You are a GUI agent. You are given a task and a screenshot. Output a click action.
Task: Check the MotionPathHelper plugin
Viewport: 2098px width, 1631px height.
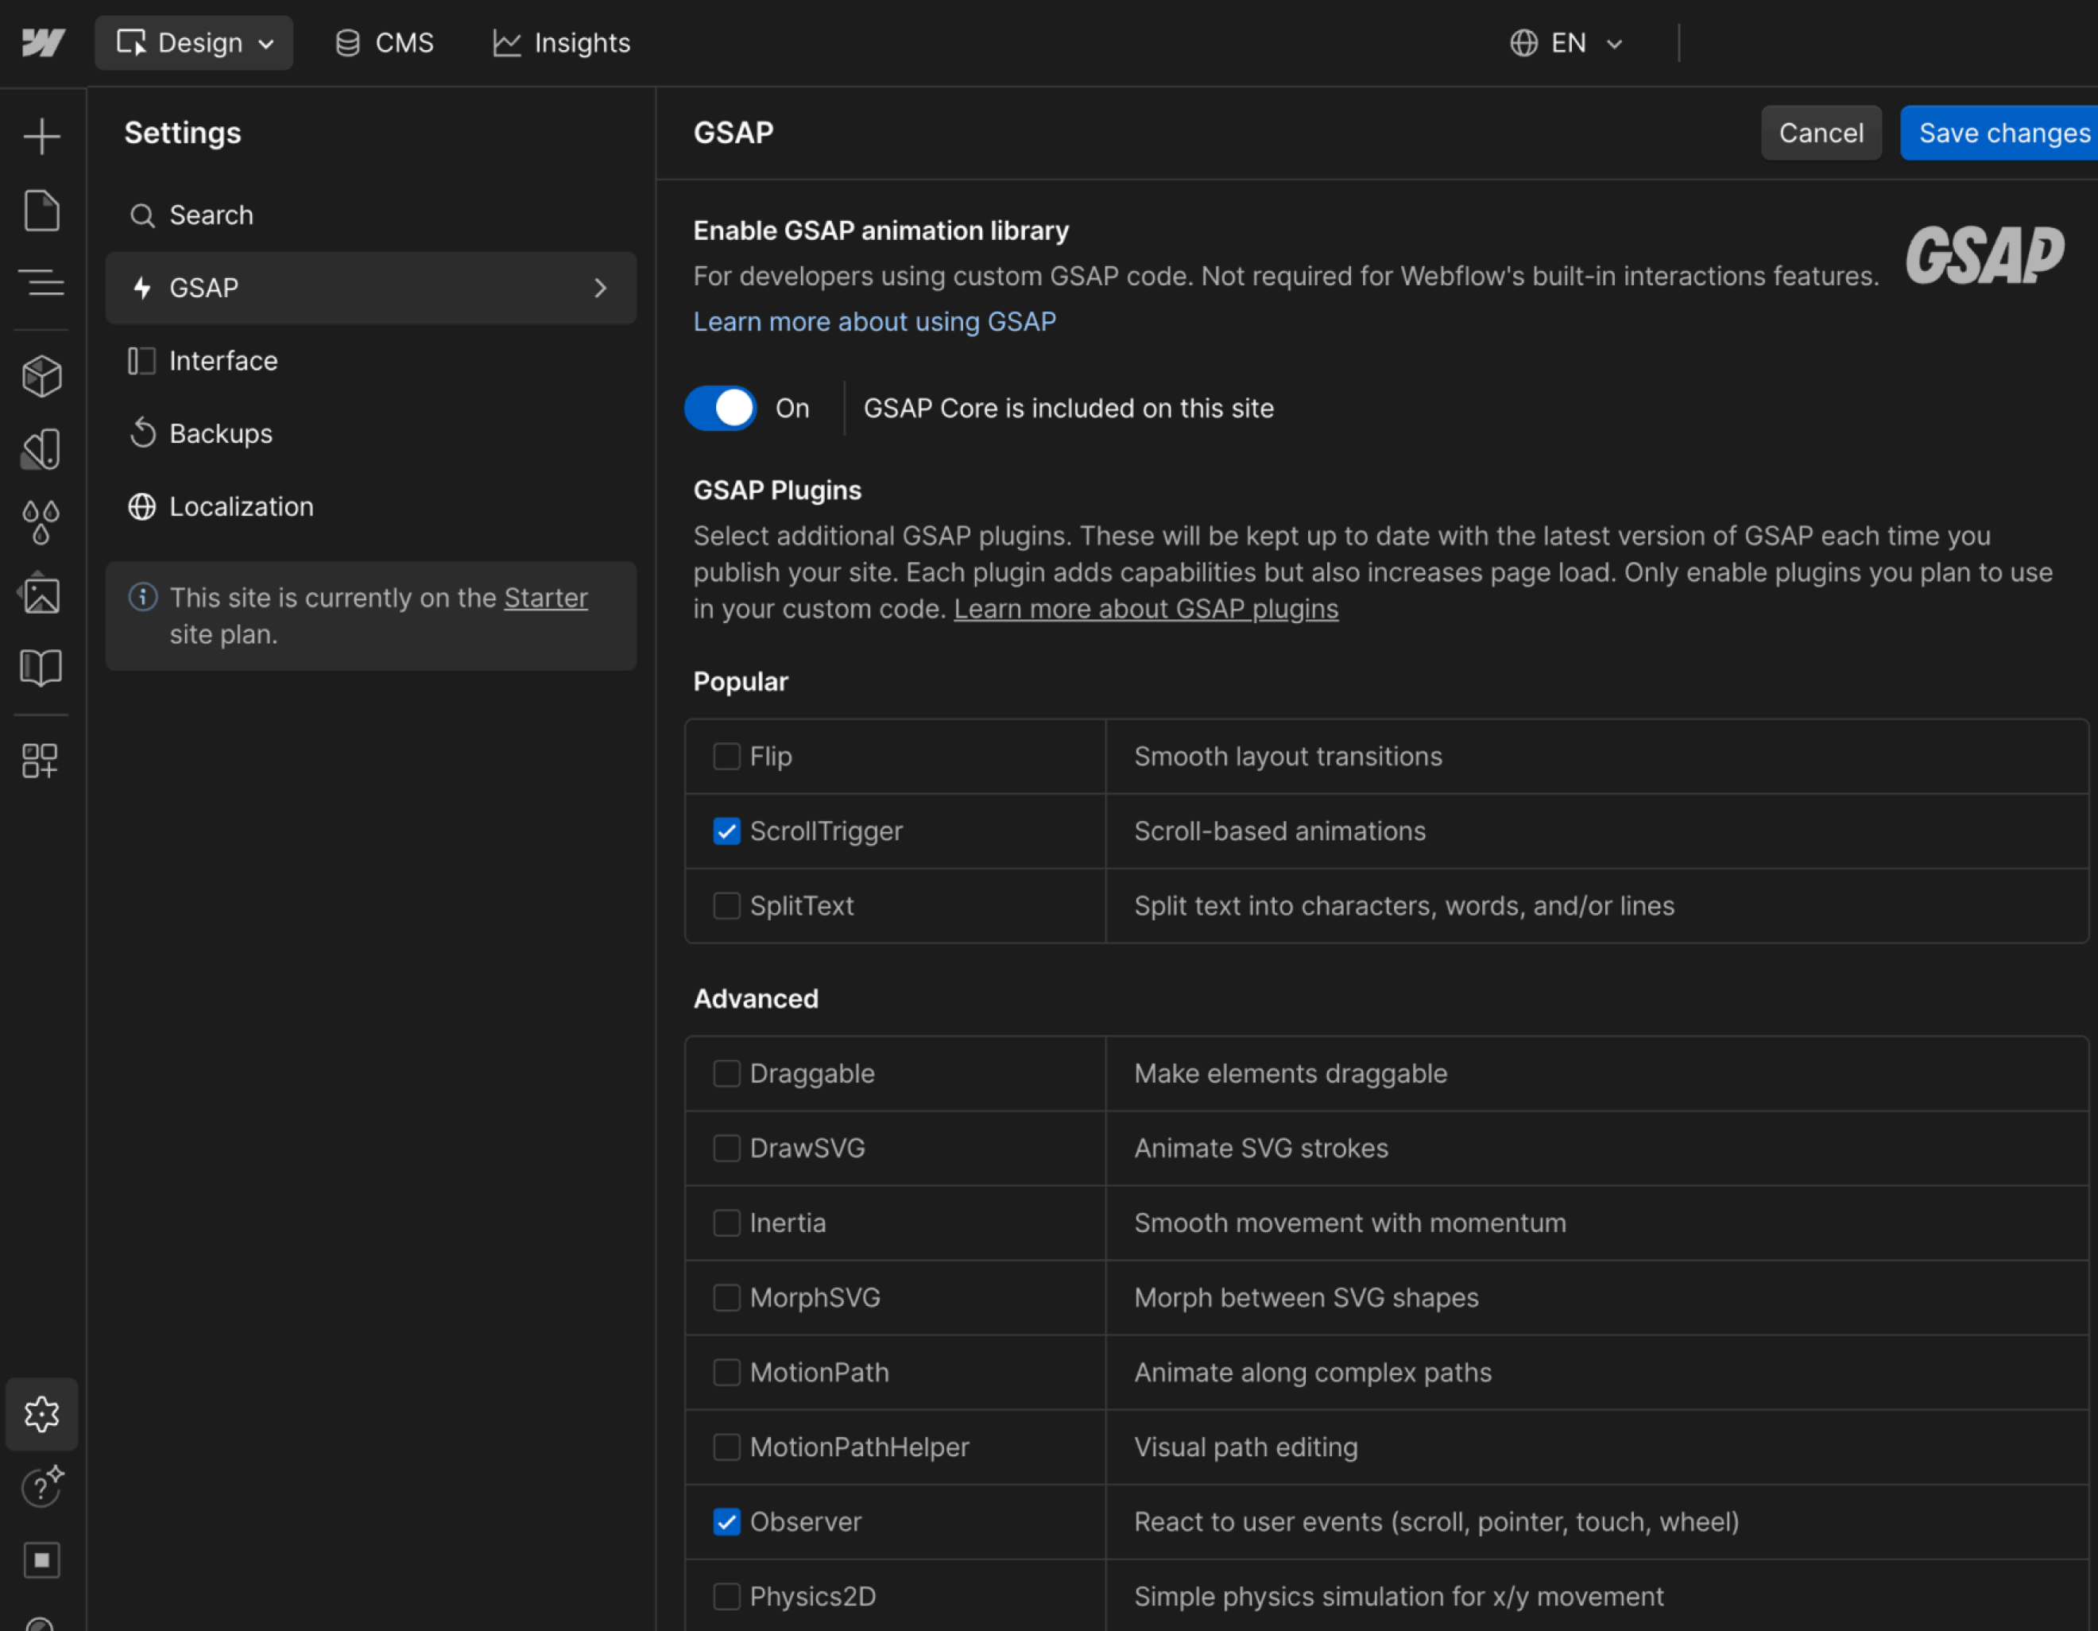(727, 1447)
